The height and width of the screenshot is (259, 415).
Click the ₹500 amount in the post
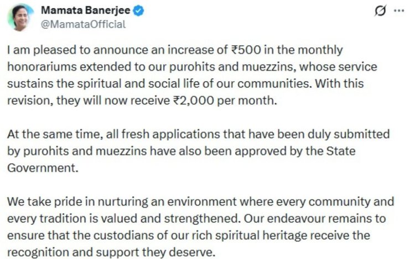pyautogui.click(x=245, y=50)
